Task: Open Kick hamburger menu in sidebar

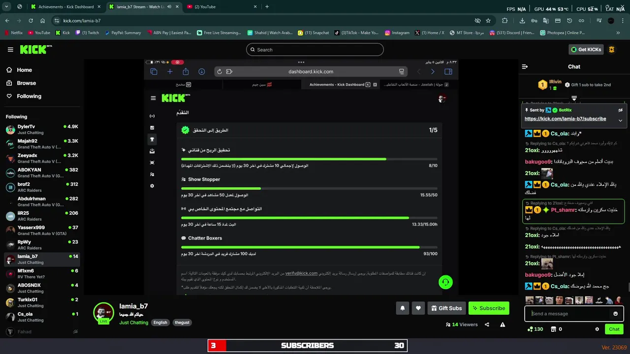Action: tap(10, 50)
